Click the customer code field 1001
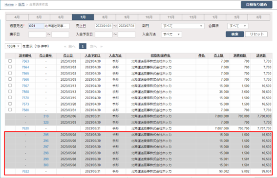 pos(36,26)
